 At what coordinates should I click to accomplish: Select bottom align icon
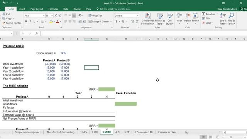tap(74, 15)
